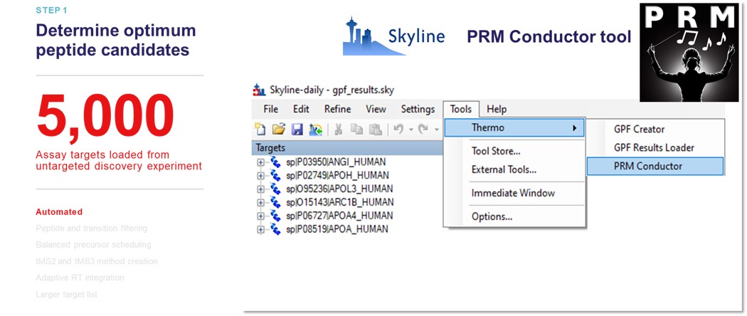Click the Skyline logo graphic
This screenshot has height=316, width=747.
(393, 36)
